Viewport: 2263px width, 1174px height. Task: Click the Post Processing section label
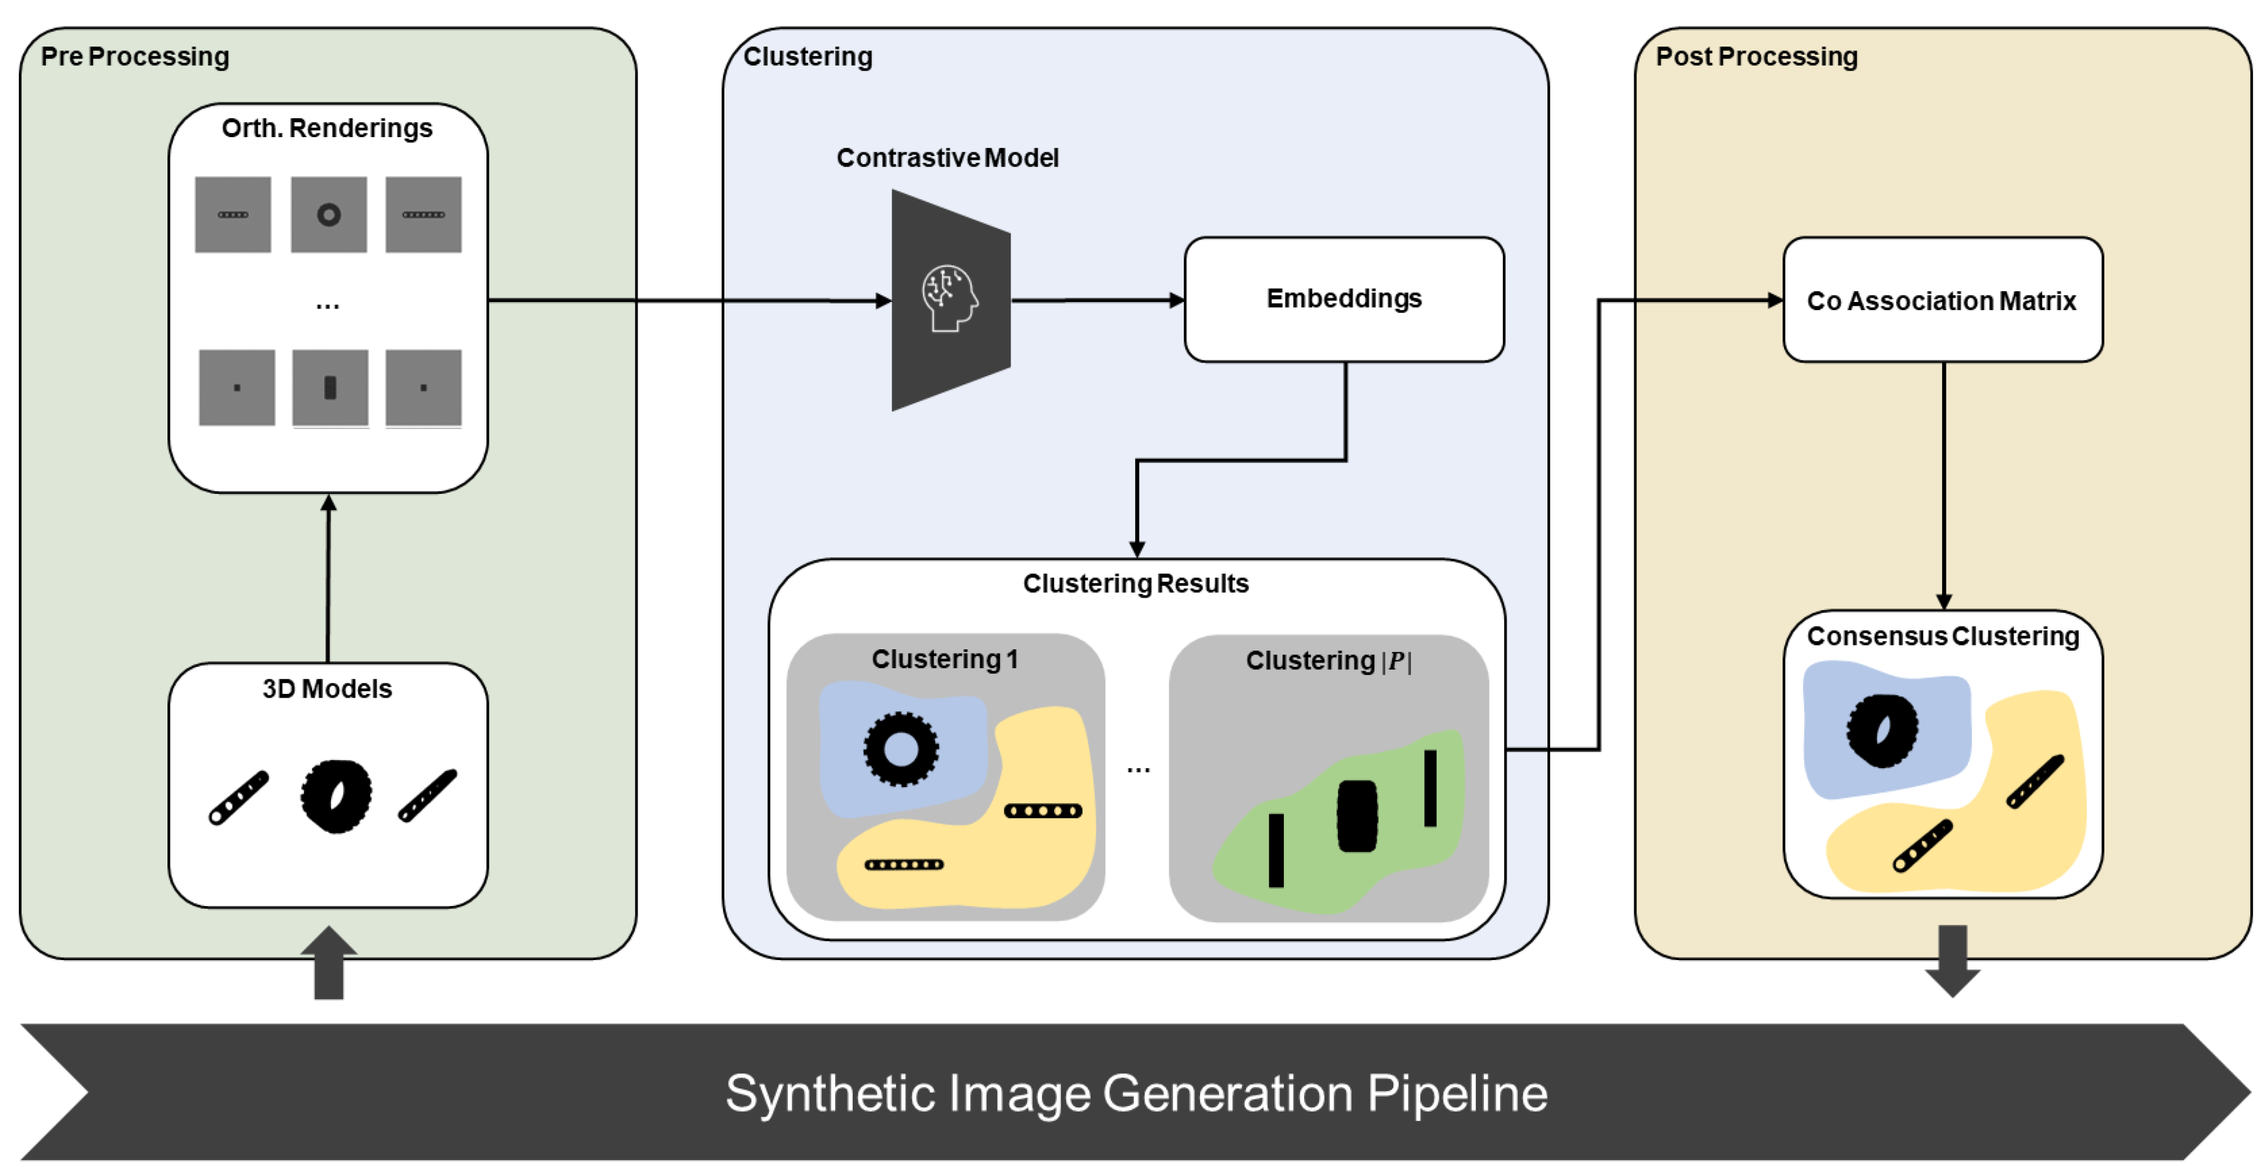point(1756,56)
